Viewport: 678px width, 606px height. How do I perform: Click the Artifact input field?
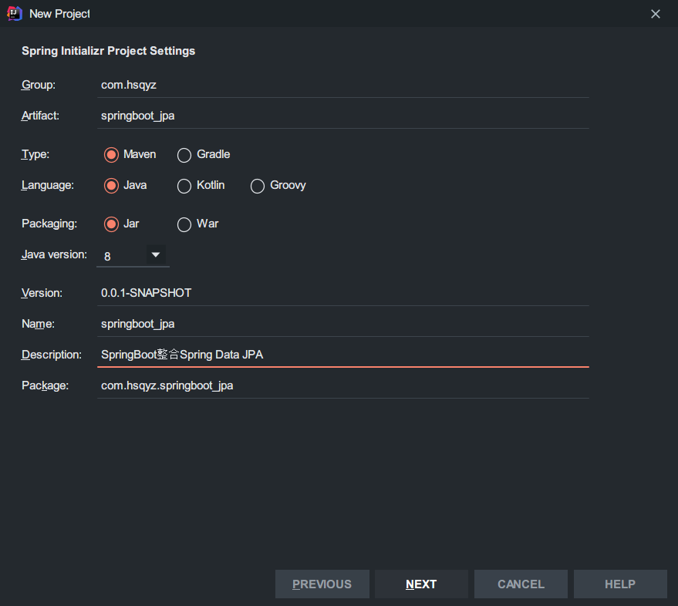click(343, 116)
